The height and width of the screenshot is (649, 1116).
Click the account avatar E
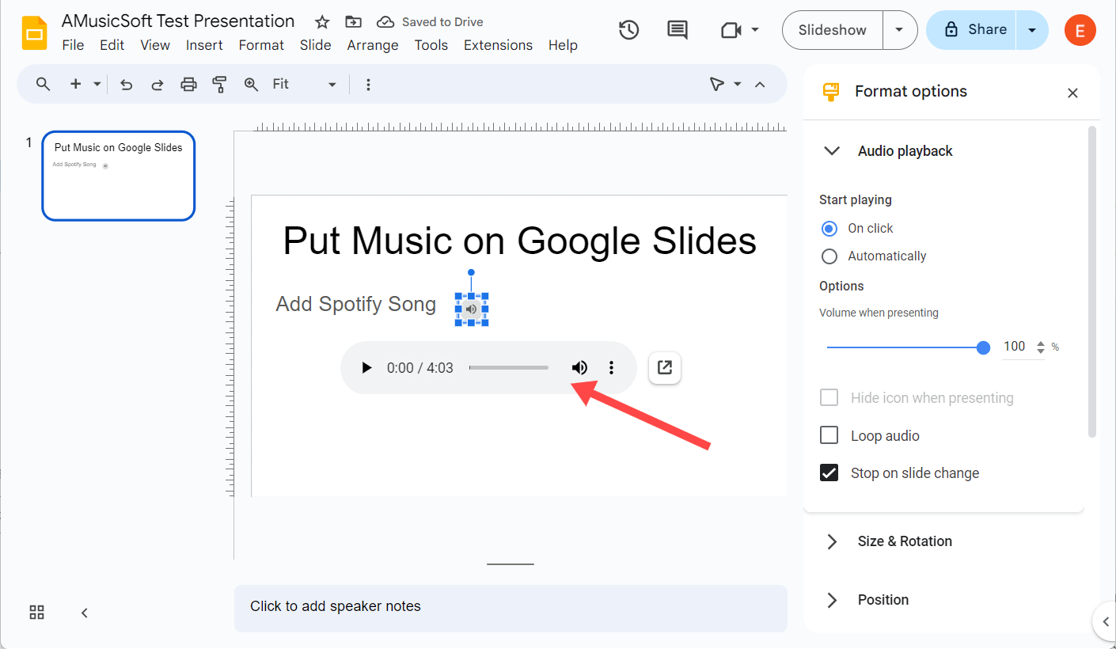pyautogui.click(x=1080, y=30)
